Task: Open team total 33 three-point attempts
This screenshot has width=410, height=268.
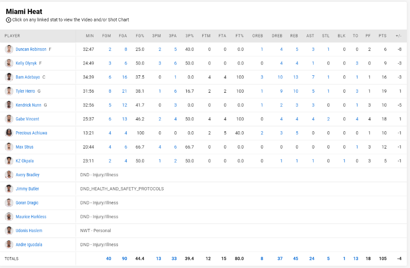Action: [x=174, y=258]
